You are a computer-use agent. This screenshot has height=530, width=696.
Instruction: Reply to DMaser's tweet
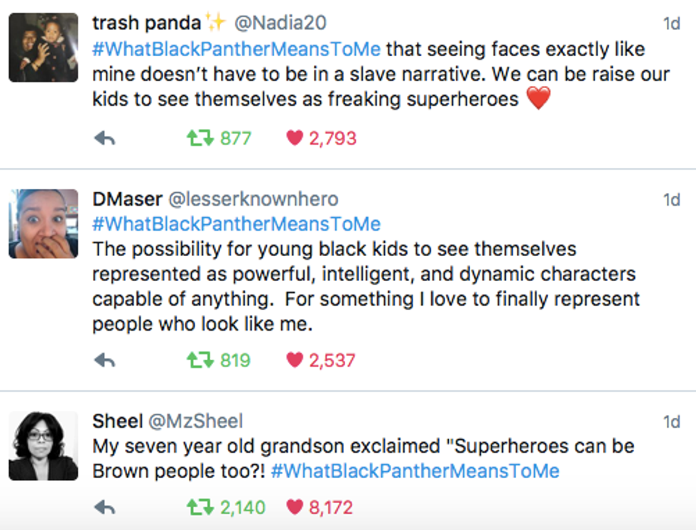point(104,360)
